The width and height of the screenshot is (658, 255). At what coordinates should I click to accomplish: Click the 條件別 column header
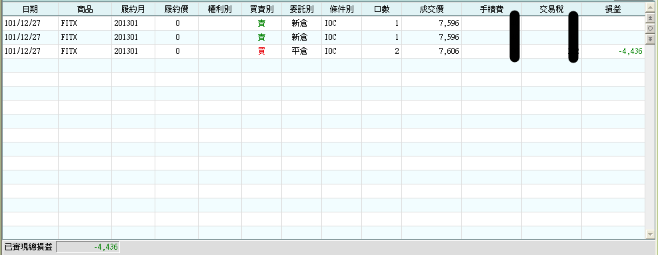tap(341, 9)
